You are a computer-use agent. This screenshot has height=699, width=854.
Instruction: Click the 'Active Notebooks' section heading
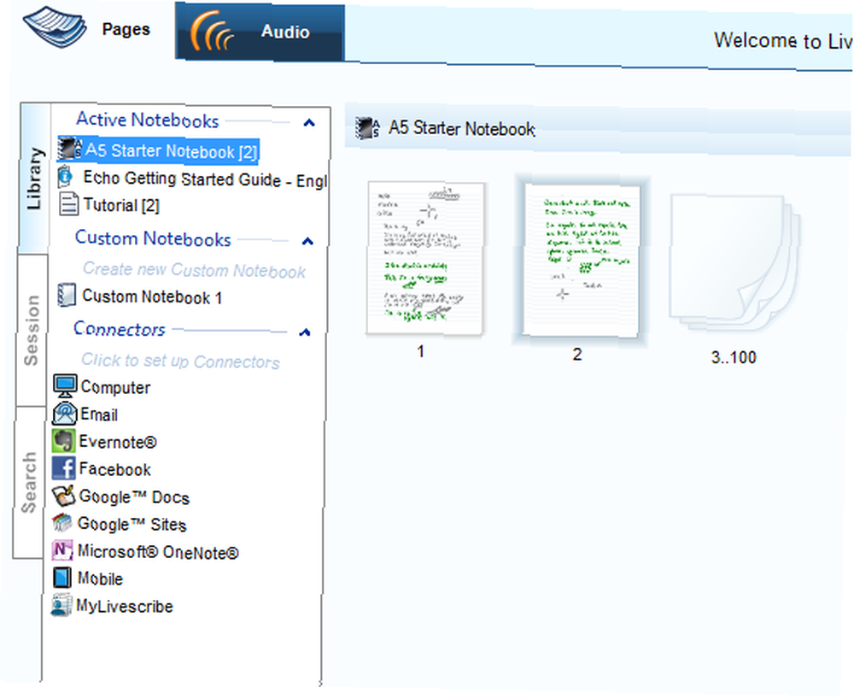[x=147, y=120]
